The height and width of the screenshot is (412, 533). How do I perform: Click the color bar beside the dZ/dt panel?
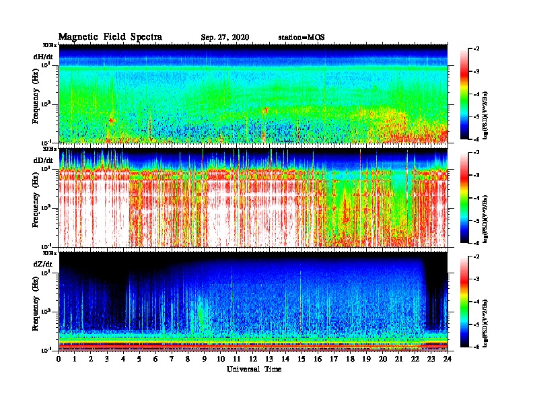tap(464, 302)
